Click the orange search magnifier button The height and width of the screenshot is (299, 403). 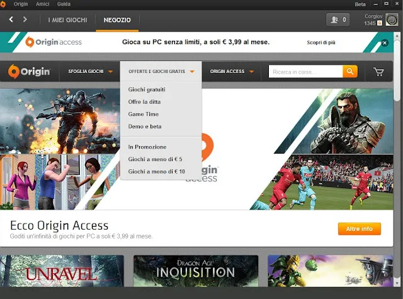coord(350,72)
